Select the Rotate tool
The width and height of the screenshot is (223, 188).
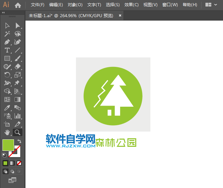point(7,75)
